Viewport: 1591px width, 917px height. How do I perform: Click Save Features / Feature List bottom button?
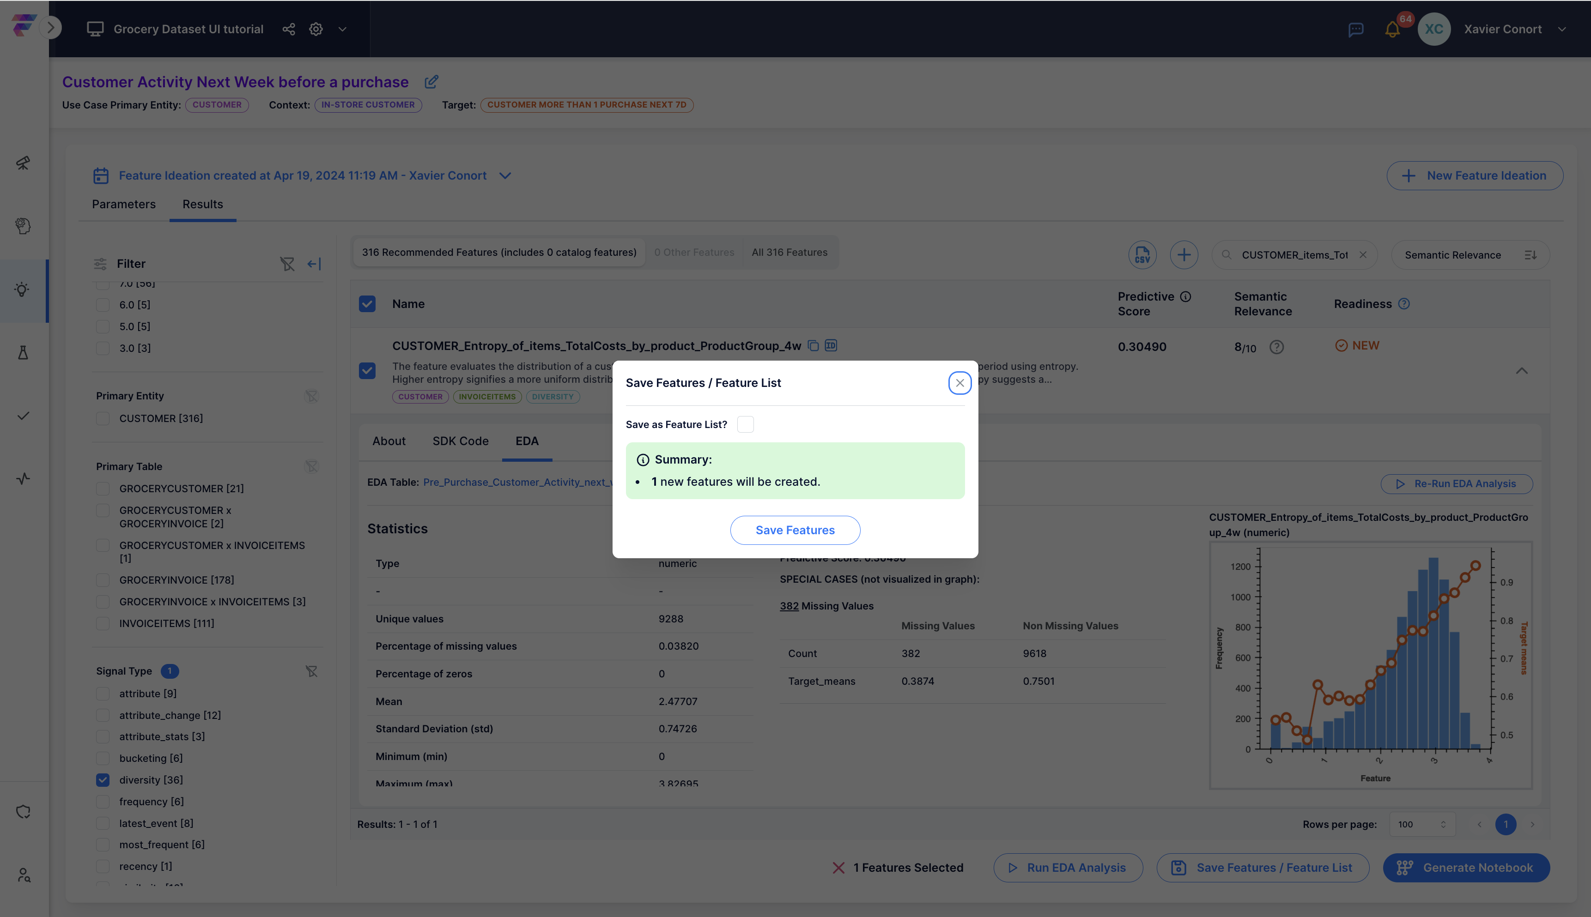(x=1263, y=868)
